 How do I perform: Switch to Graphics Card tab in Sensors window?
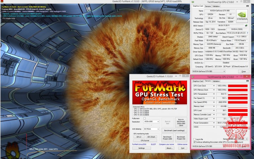[198, 81]
